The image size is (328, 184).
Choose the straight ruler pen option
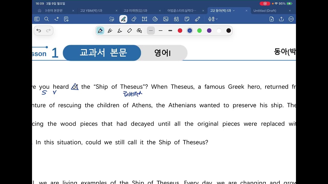(129, 31)
